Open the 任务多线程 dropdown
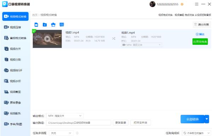The height and width of the screenshot is (136, 212). tap(61, 133)
